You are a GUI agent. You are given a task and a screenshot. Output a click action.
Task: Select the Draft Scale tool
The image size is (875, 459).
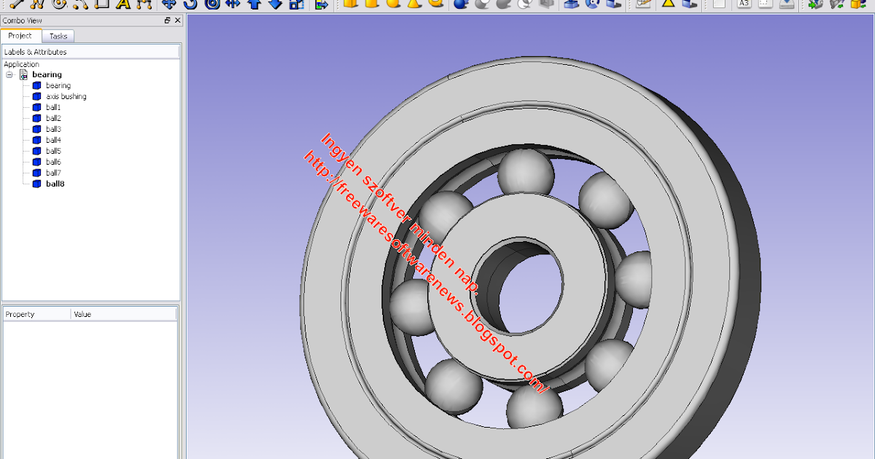point(296,4)
